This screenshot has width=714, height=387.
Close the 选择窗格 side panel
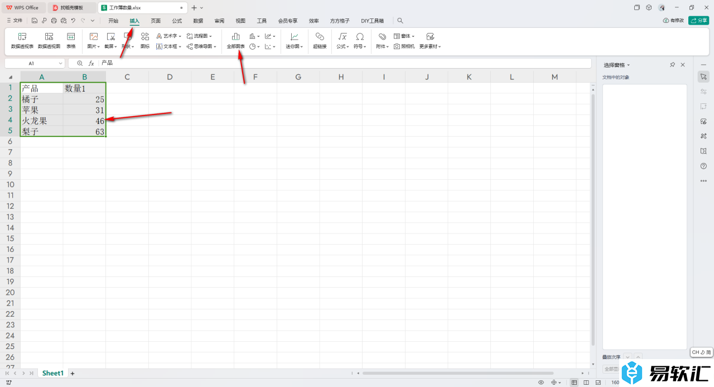(683, 65)
